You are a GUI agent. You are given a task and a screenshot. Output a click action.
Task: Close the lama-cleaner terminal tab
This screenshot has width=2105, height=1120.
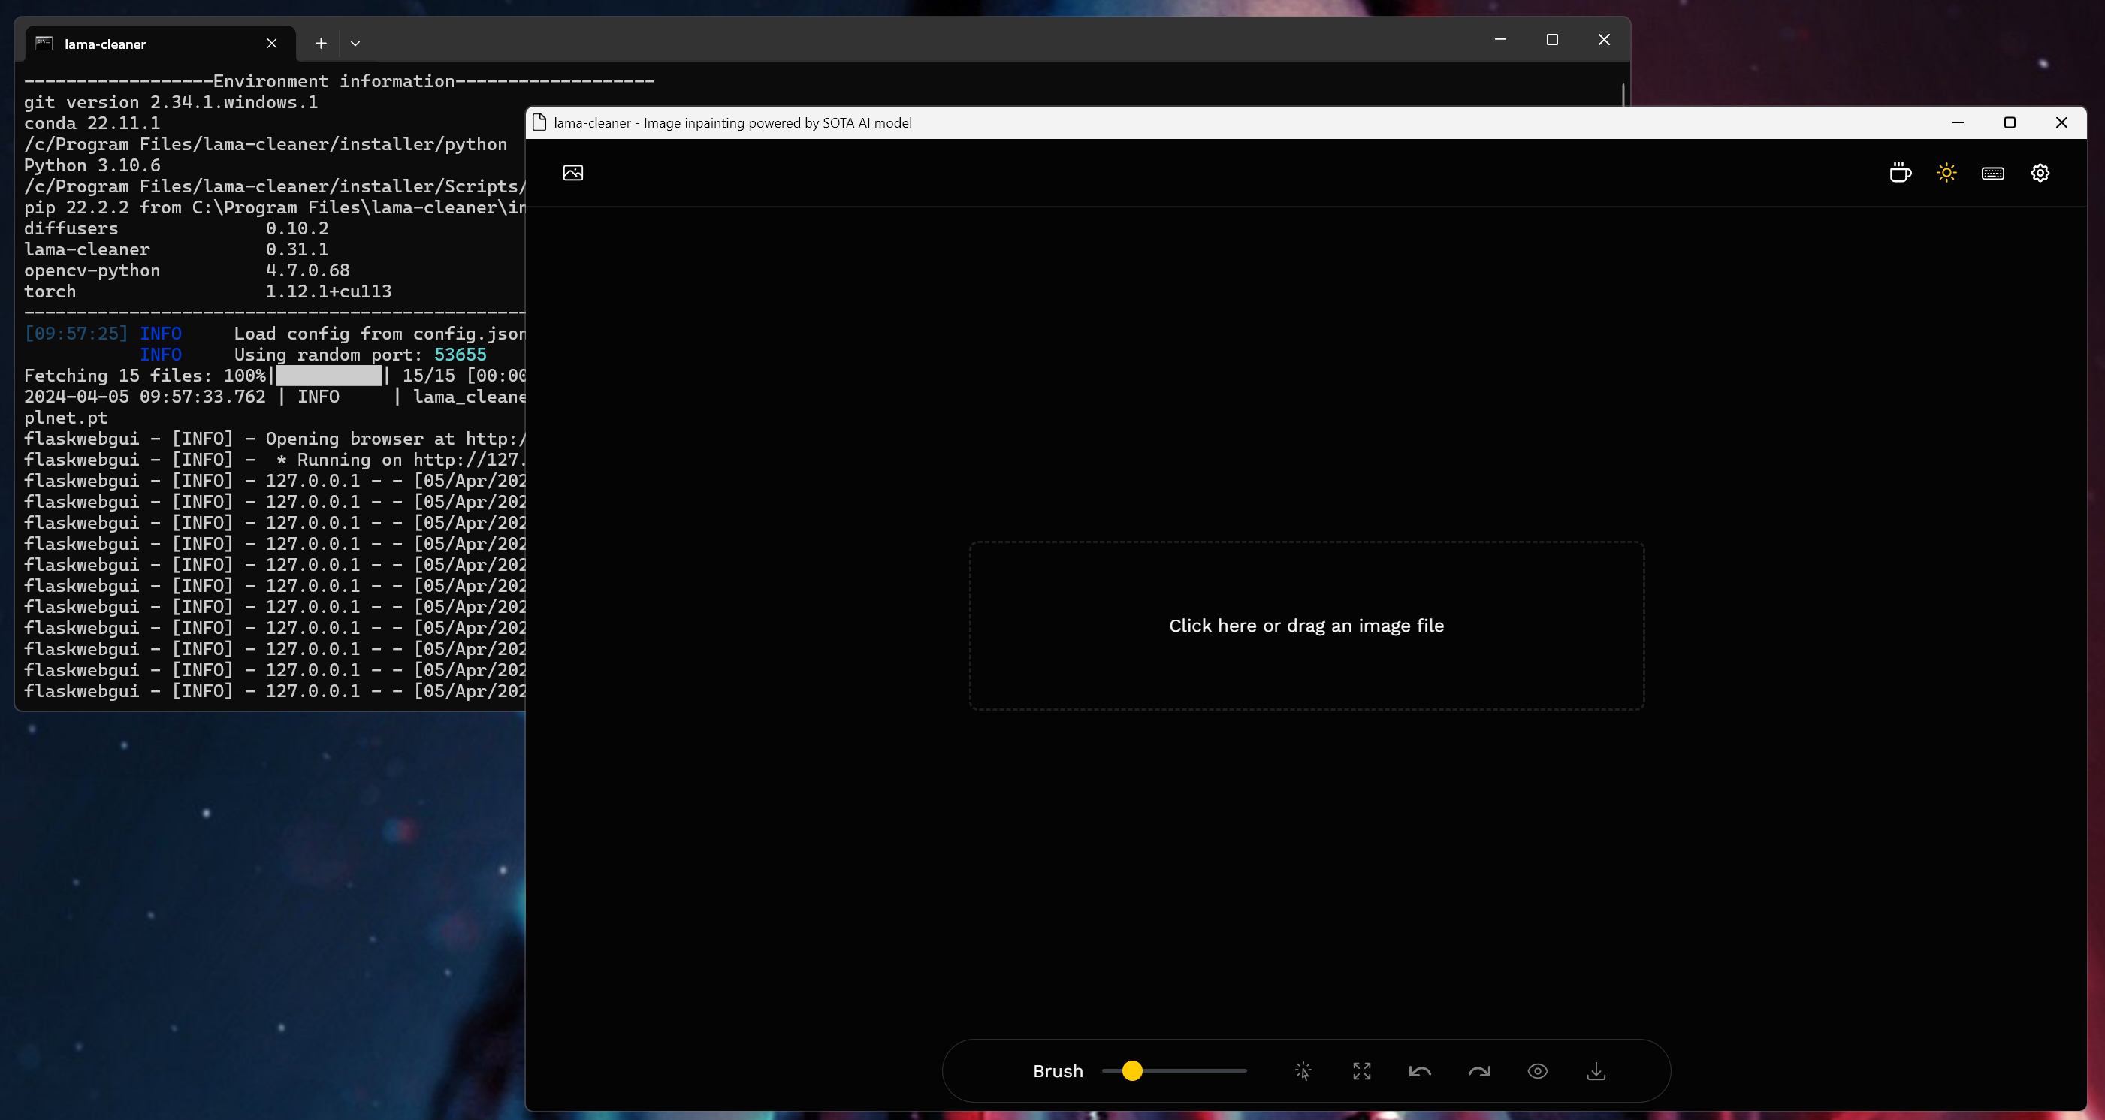(x=272, y=44)
